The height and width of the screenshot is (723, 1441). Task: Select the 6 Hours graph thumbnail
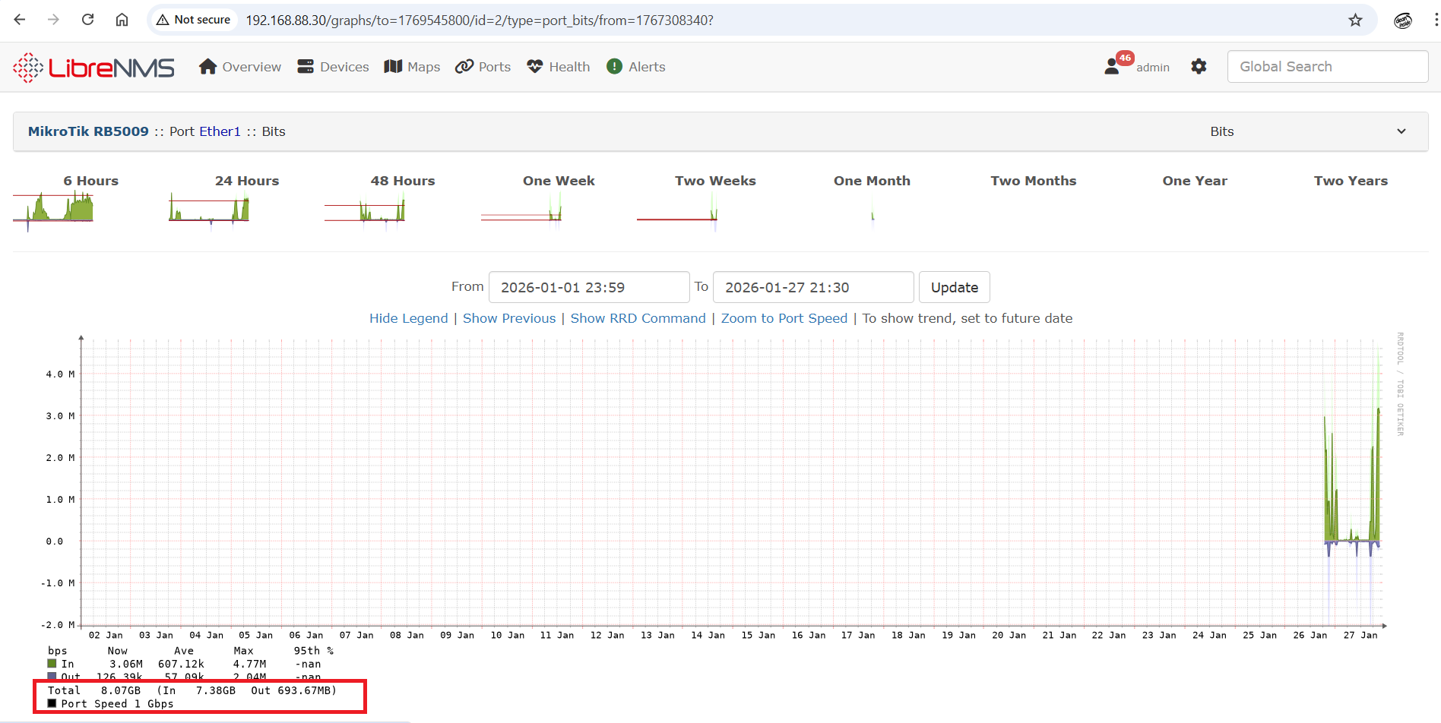tap(53, 211)
